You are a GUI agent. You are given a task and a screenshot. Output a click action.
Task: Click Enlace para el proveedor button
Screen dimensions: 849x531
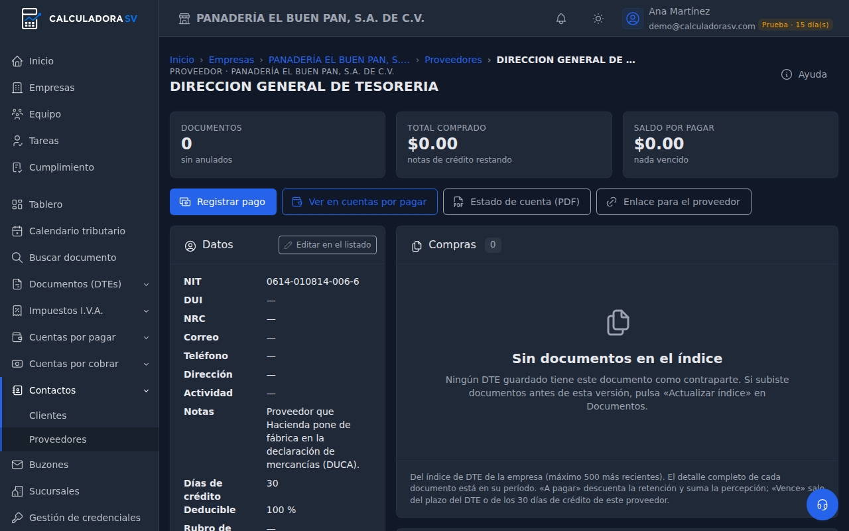674,202
